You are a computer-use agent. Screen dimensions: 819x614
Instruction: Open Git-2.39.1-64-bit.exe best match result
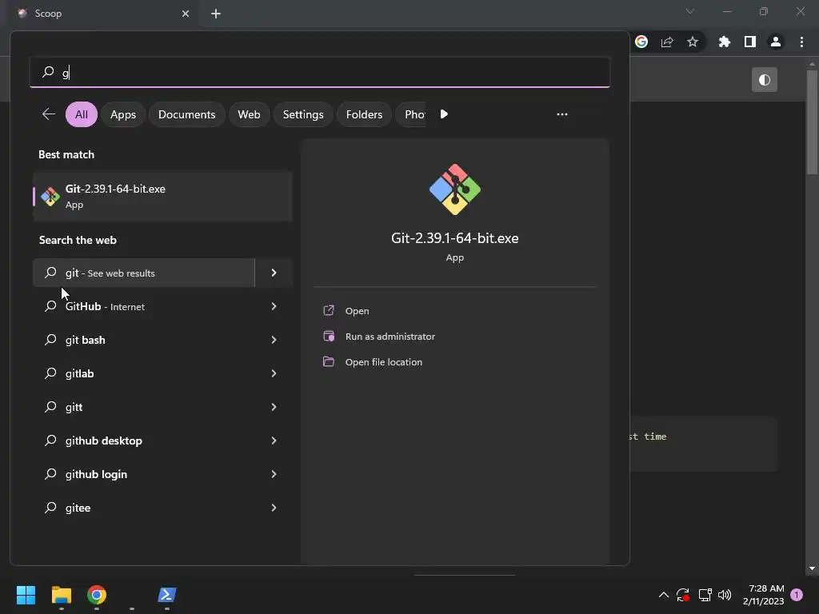pos(162,197)
